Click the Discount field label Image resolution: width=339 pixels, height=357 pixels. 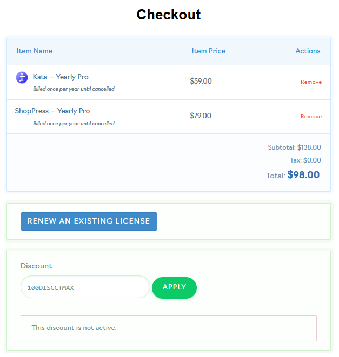point(36,266)
